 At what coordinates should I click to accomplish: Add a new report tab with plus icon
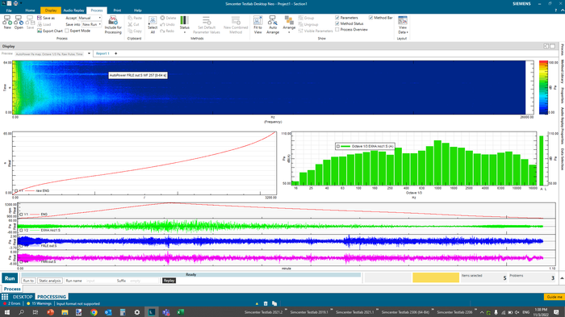[115, 53]
